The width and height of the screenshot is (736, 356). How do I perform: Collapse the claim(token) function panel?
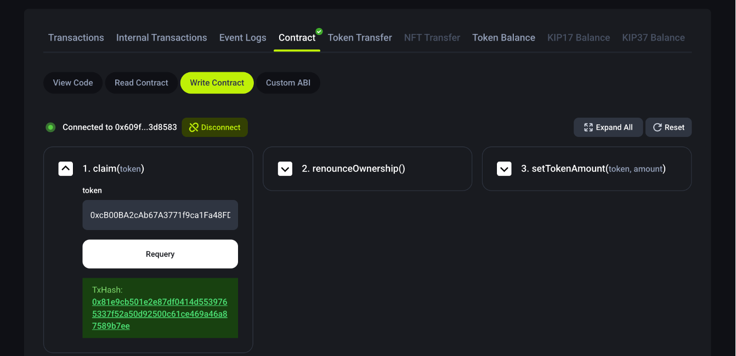pos(66,169)
